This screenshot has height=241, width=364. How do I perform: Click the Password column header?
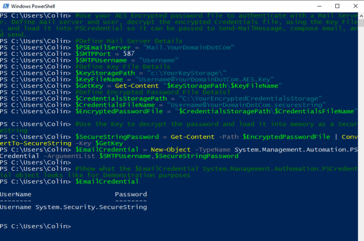point(131,194)
